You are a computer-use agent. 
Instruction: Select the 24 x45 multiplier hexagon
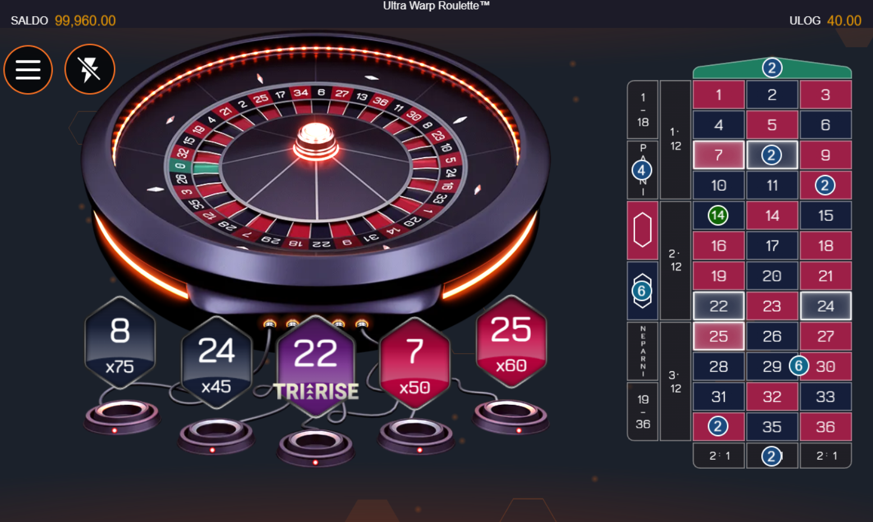(x=216, y=362)
